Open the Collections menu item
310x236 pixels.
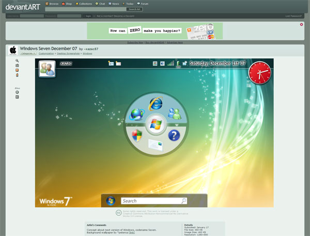(x=84, y=4)
